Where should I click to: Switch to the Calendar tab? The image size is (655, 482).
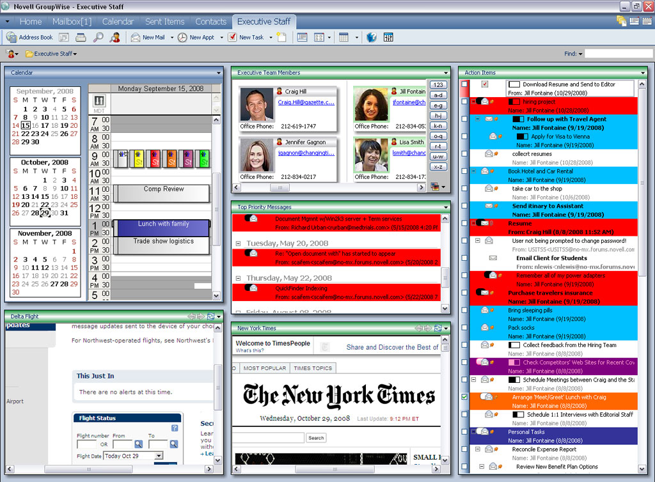(x=118, y=21)
